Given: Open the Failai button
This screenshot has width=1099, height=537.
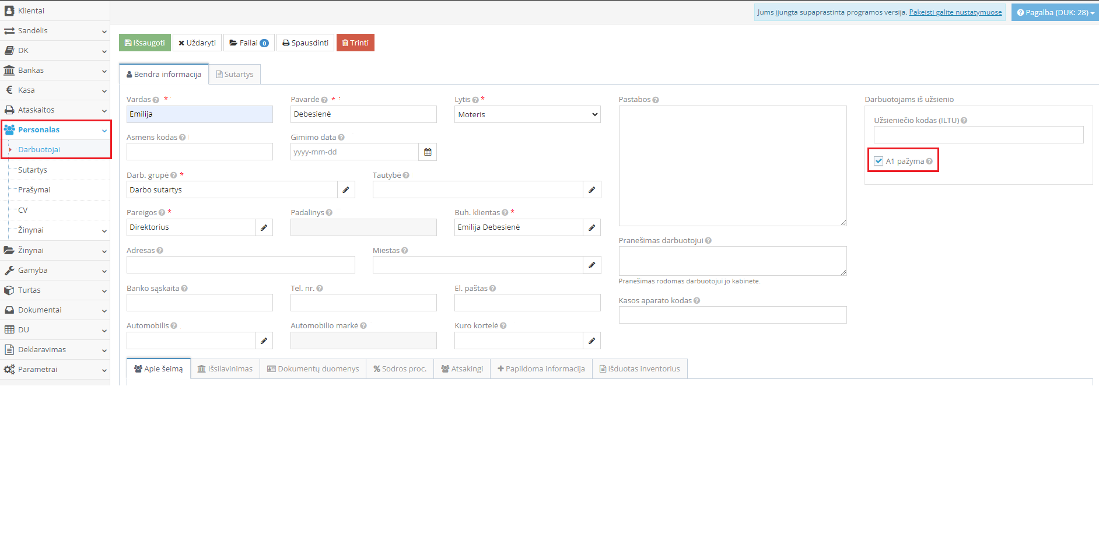Looking at the screenshot, I should pos(249,43).
